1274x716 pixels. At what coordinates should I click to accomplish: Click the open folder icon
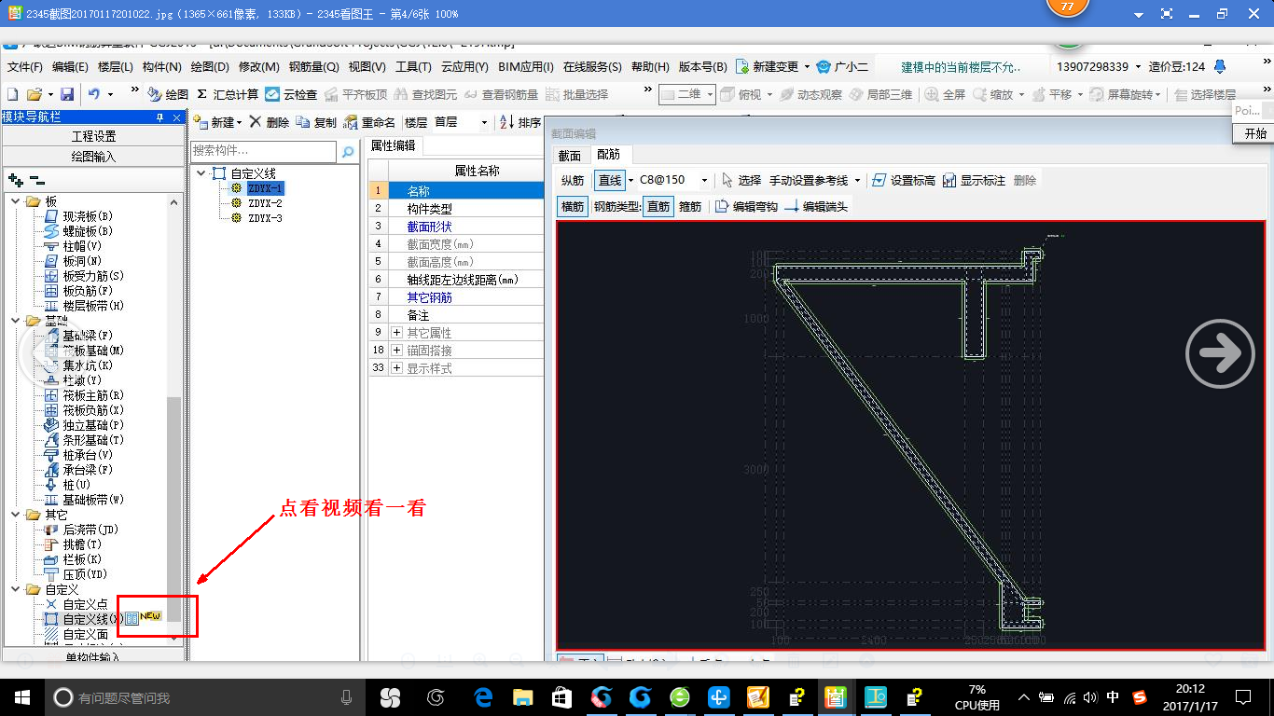pos(34,94)
